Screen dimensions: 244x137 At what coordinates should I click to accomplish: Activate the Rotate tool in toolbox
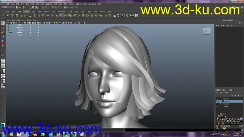click(3, 41)
